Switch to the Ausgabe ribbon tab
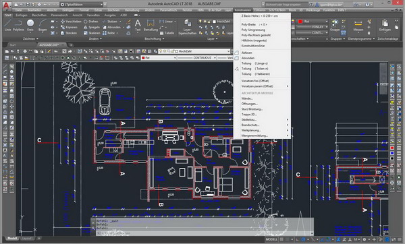Viewport: 405px width, 244px height. [x=110, y=16]
